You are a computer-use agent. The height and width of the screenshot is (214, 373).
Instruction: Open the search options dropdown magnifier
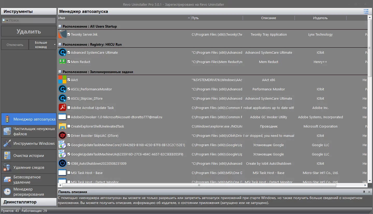tap(5, 20)
